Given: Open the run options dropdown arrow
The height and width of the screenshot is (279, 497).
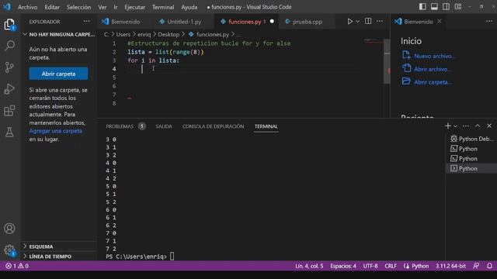Looking at the screenshot, I should coord(357,22).
